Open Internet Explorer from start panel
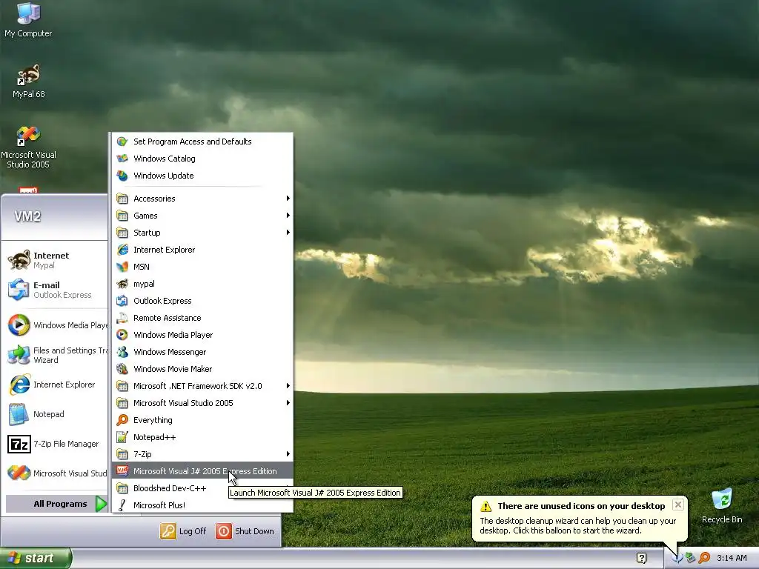Viewport: 759px width, 569px height. (x=56, y=385)
